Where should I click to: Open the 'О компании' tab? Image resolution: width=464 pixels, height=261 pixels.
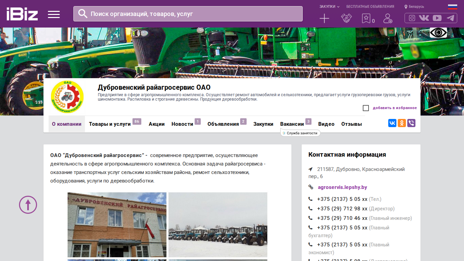tap(67, 124)
